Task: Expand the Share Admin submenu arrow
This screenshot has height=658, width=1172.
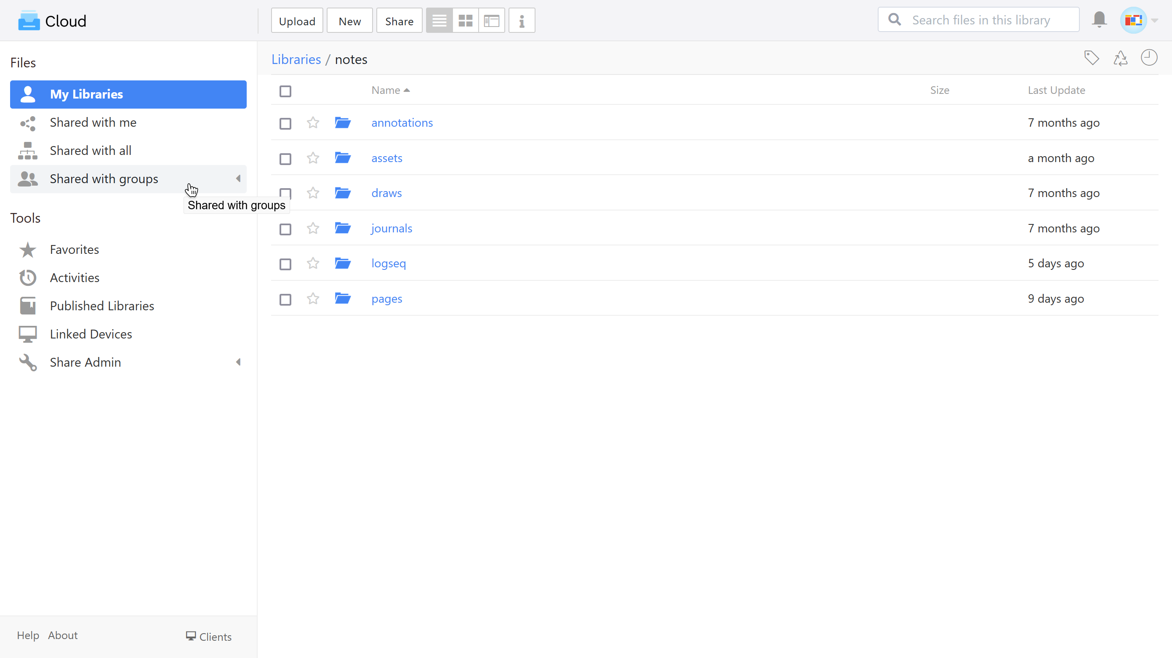Action: [238, 362]
